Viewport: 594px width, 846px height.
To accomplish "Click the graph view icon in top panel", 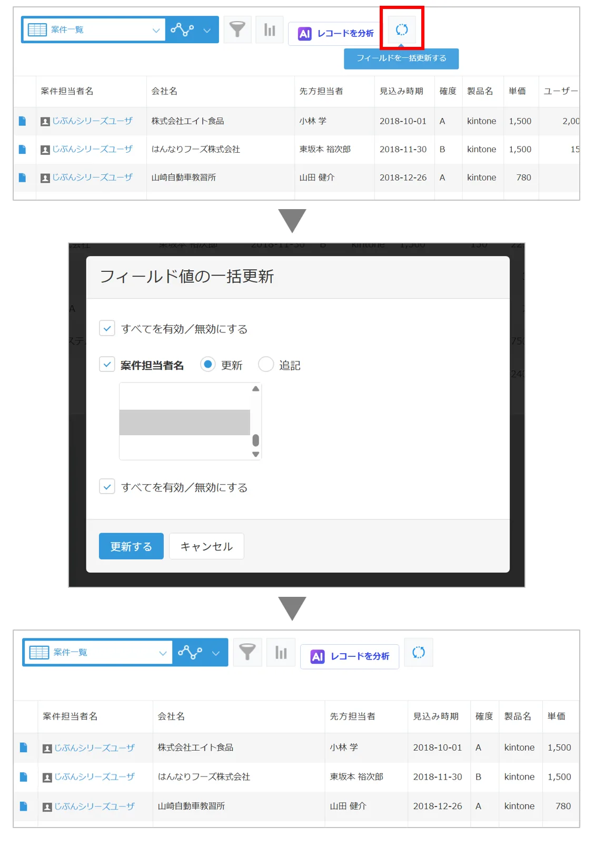I will click(x=182, y=29).
